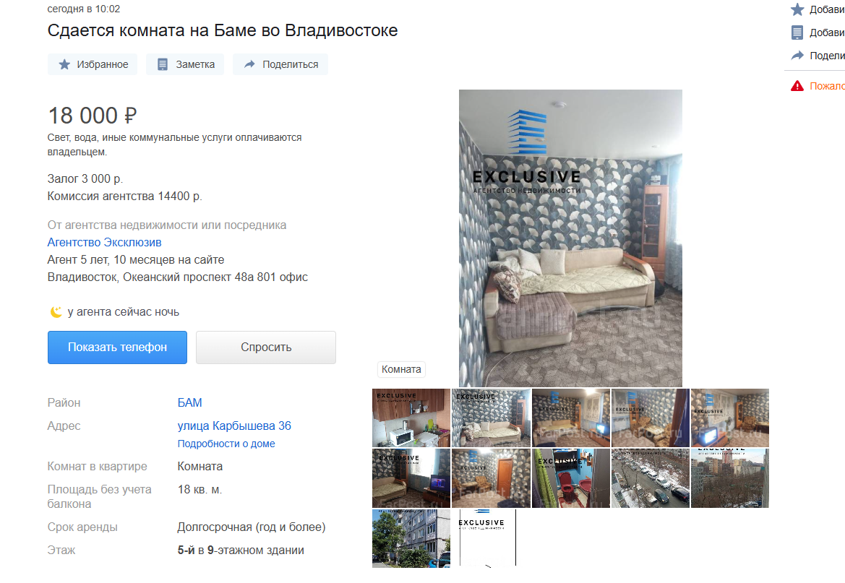Viewport: 845px width, 583px height.
Task: Click the note icon in right sidebar
Action: pyautogui.click(x=797, y=33)
